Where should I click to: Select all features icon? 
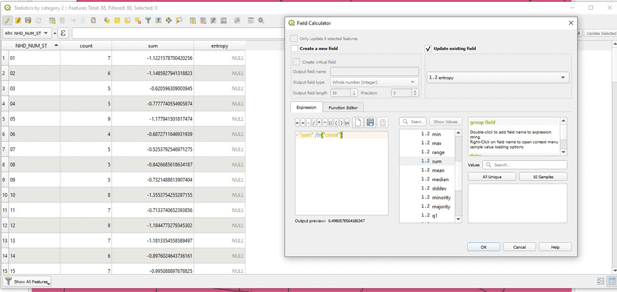pos(117,20)
